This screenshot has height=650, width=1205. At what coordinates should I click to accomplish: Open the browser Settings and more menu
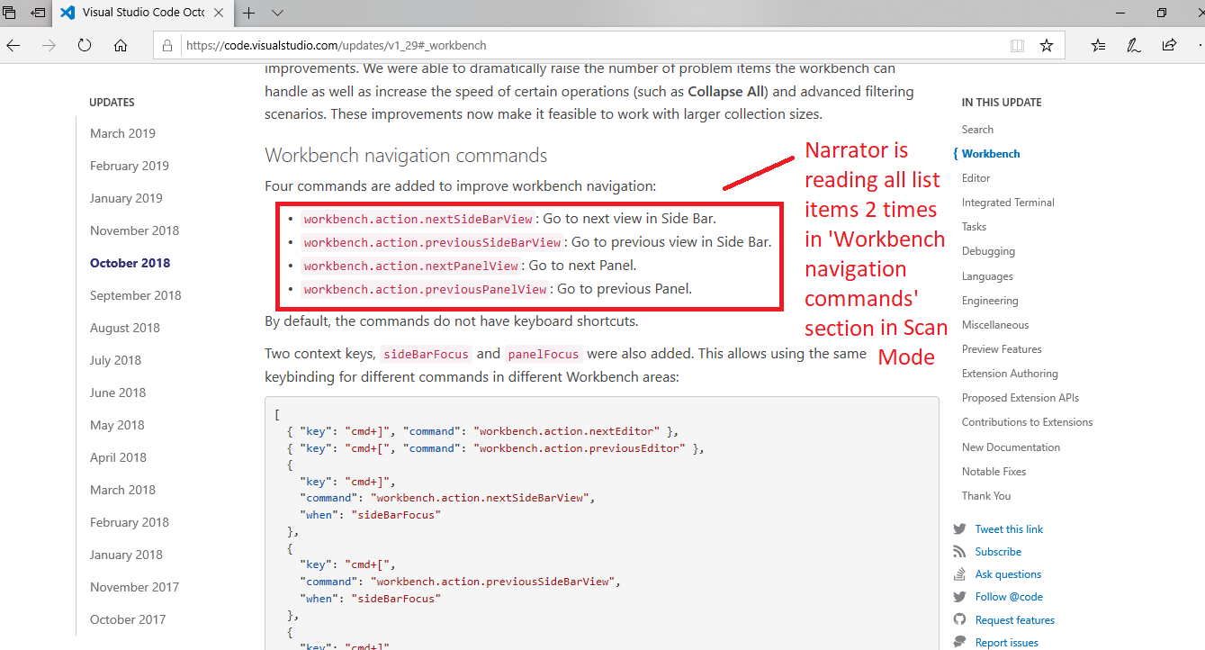pyautogui.click(x=1200, y=45)
